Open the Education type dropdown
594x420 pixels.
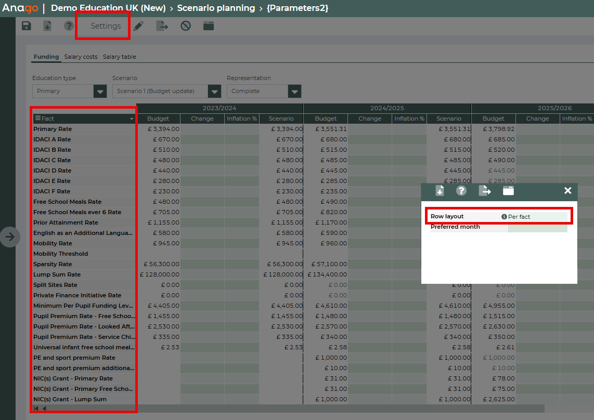pyautogui.click(x=100, y=91)
